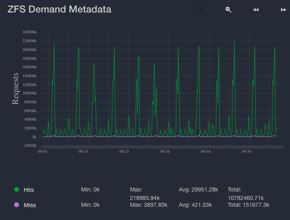
Task: Click the -20000k y-axis label
Action: [x=30, y=146]
